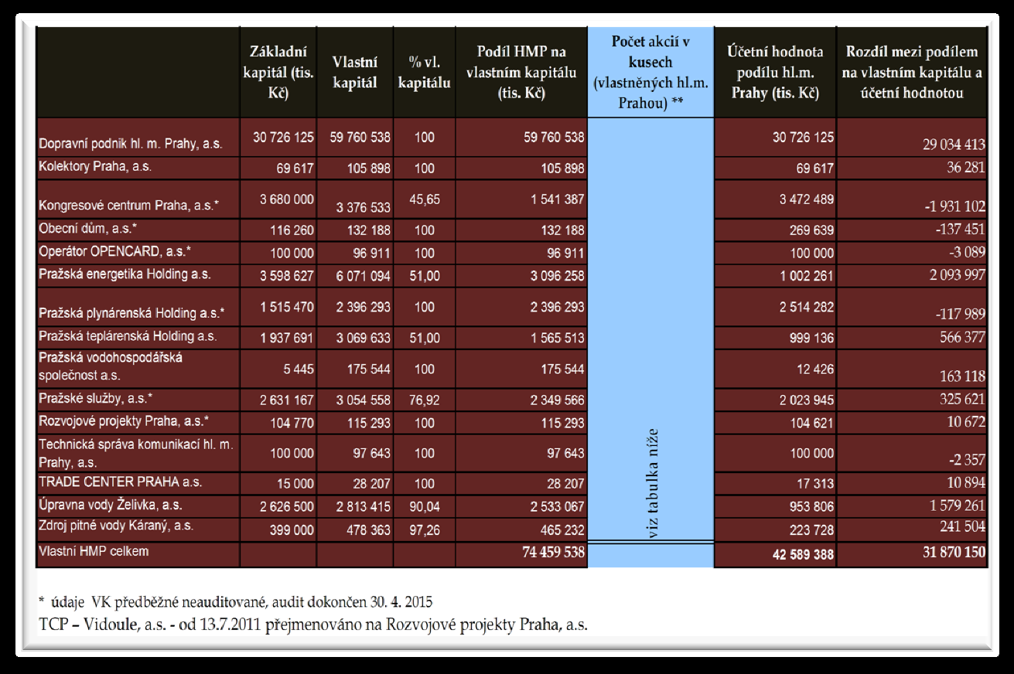Select 'Účetní hodnota podílu hl.m. Prahy' header

pos(775,73)
